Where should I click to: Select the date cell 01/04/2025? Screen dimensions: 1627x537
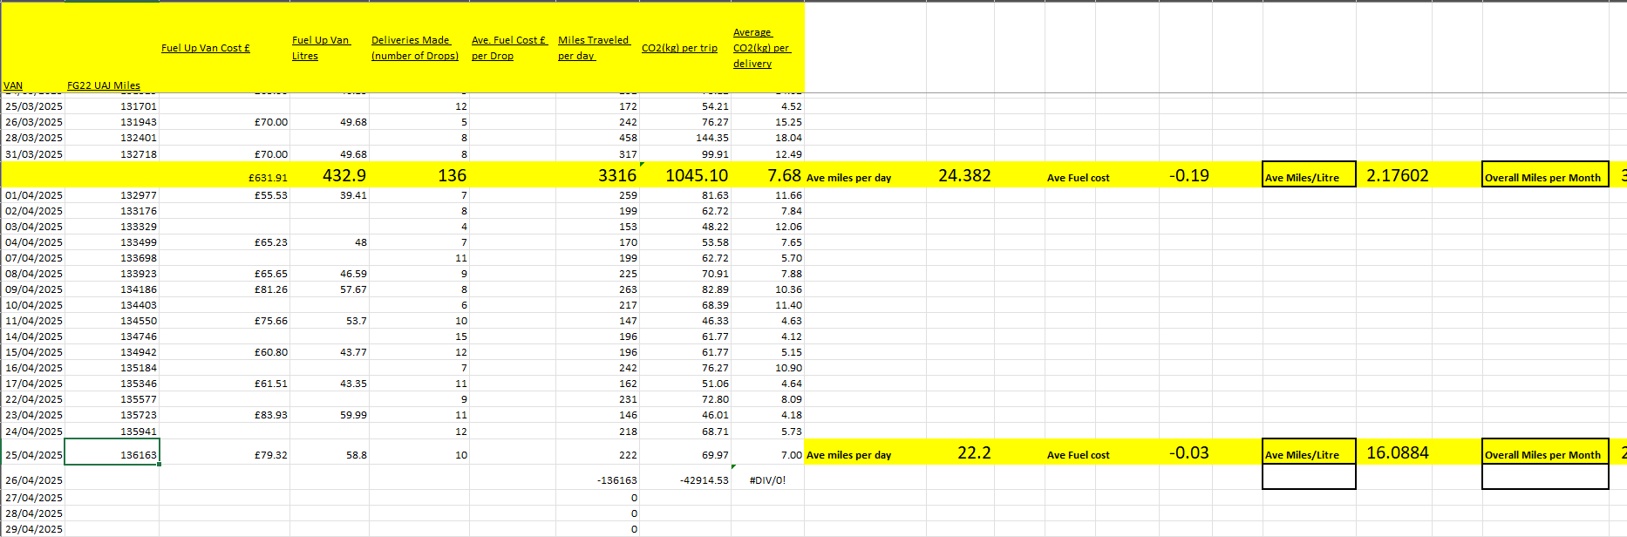(34, 195)
